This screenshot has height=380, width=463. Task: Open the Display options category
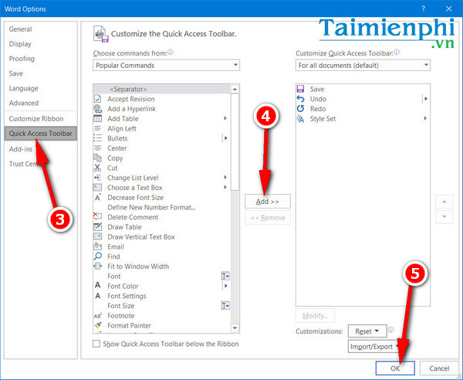coord(20,44)
